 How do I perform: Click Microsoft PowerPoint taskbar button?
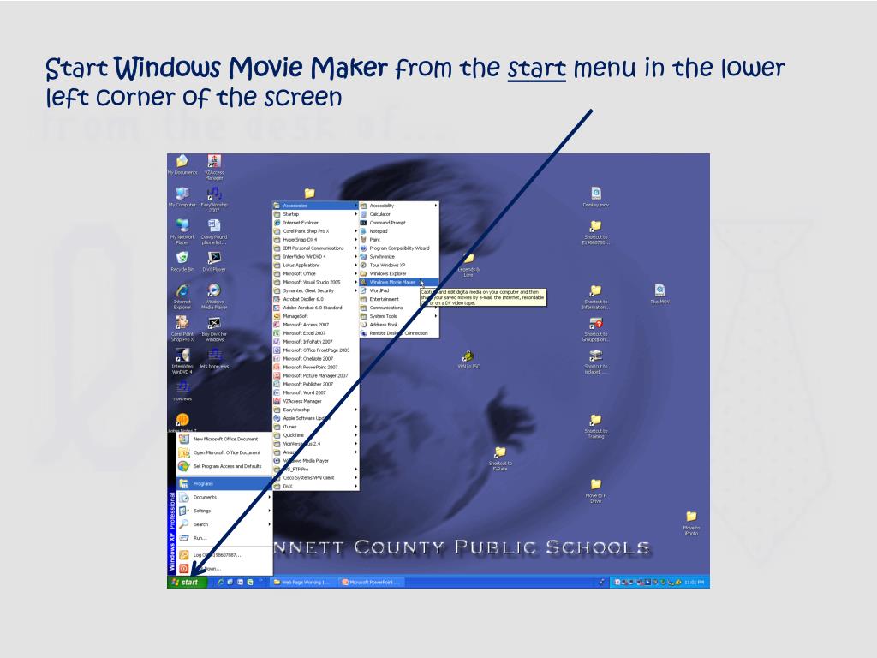pyautogui.click(x=372, y=583)
